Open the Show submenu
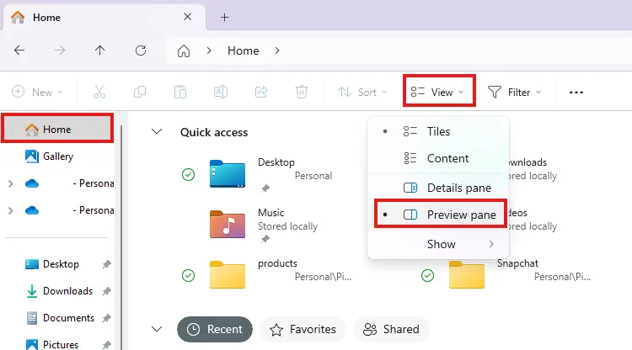 [x=438, y=244]
